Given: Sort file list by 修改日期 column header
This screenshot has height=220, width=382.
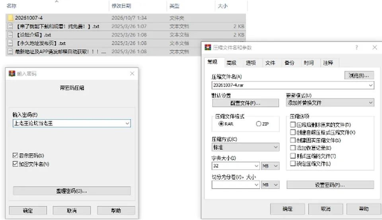Looking at the screenshot, I should [x=121, y=6].
